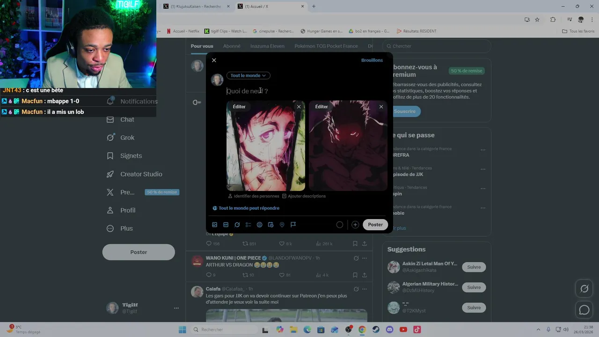This screenshot has height=337, width=599.
Task: Click the Premium X item in sidebar
Action: tap(142, 192)
